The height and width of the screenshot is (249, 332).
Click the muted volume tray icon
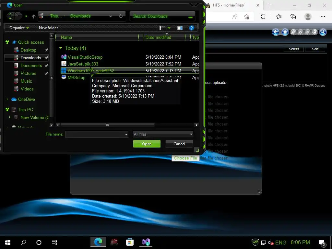(x=271, y=243)
